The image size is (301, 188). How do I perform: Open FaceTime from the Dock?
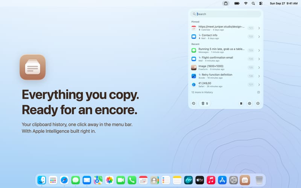[121, 180]
